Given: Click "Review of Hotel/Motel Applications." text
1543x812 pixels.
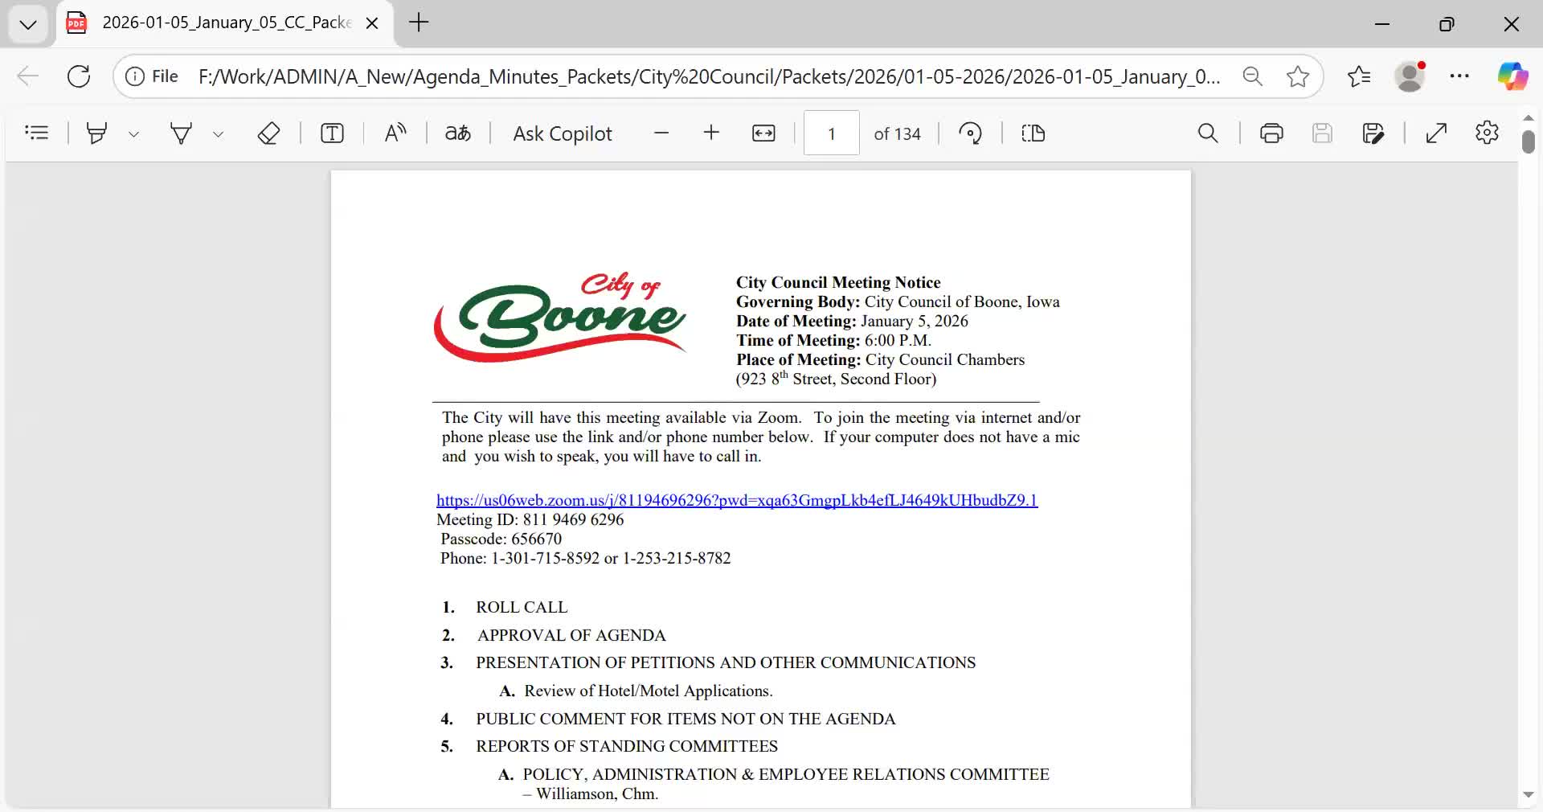Looking at the screenshot, I should pyautogui.click(x=649, y=691).
